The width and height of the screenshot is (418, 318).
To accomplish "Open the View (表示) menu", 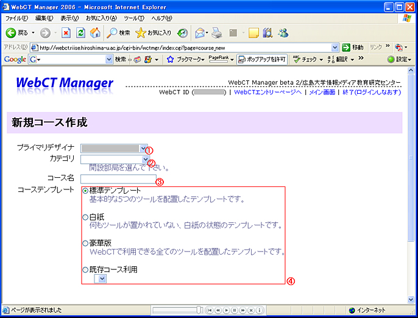I will [69, 18].
